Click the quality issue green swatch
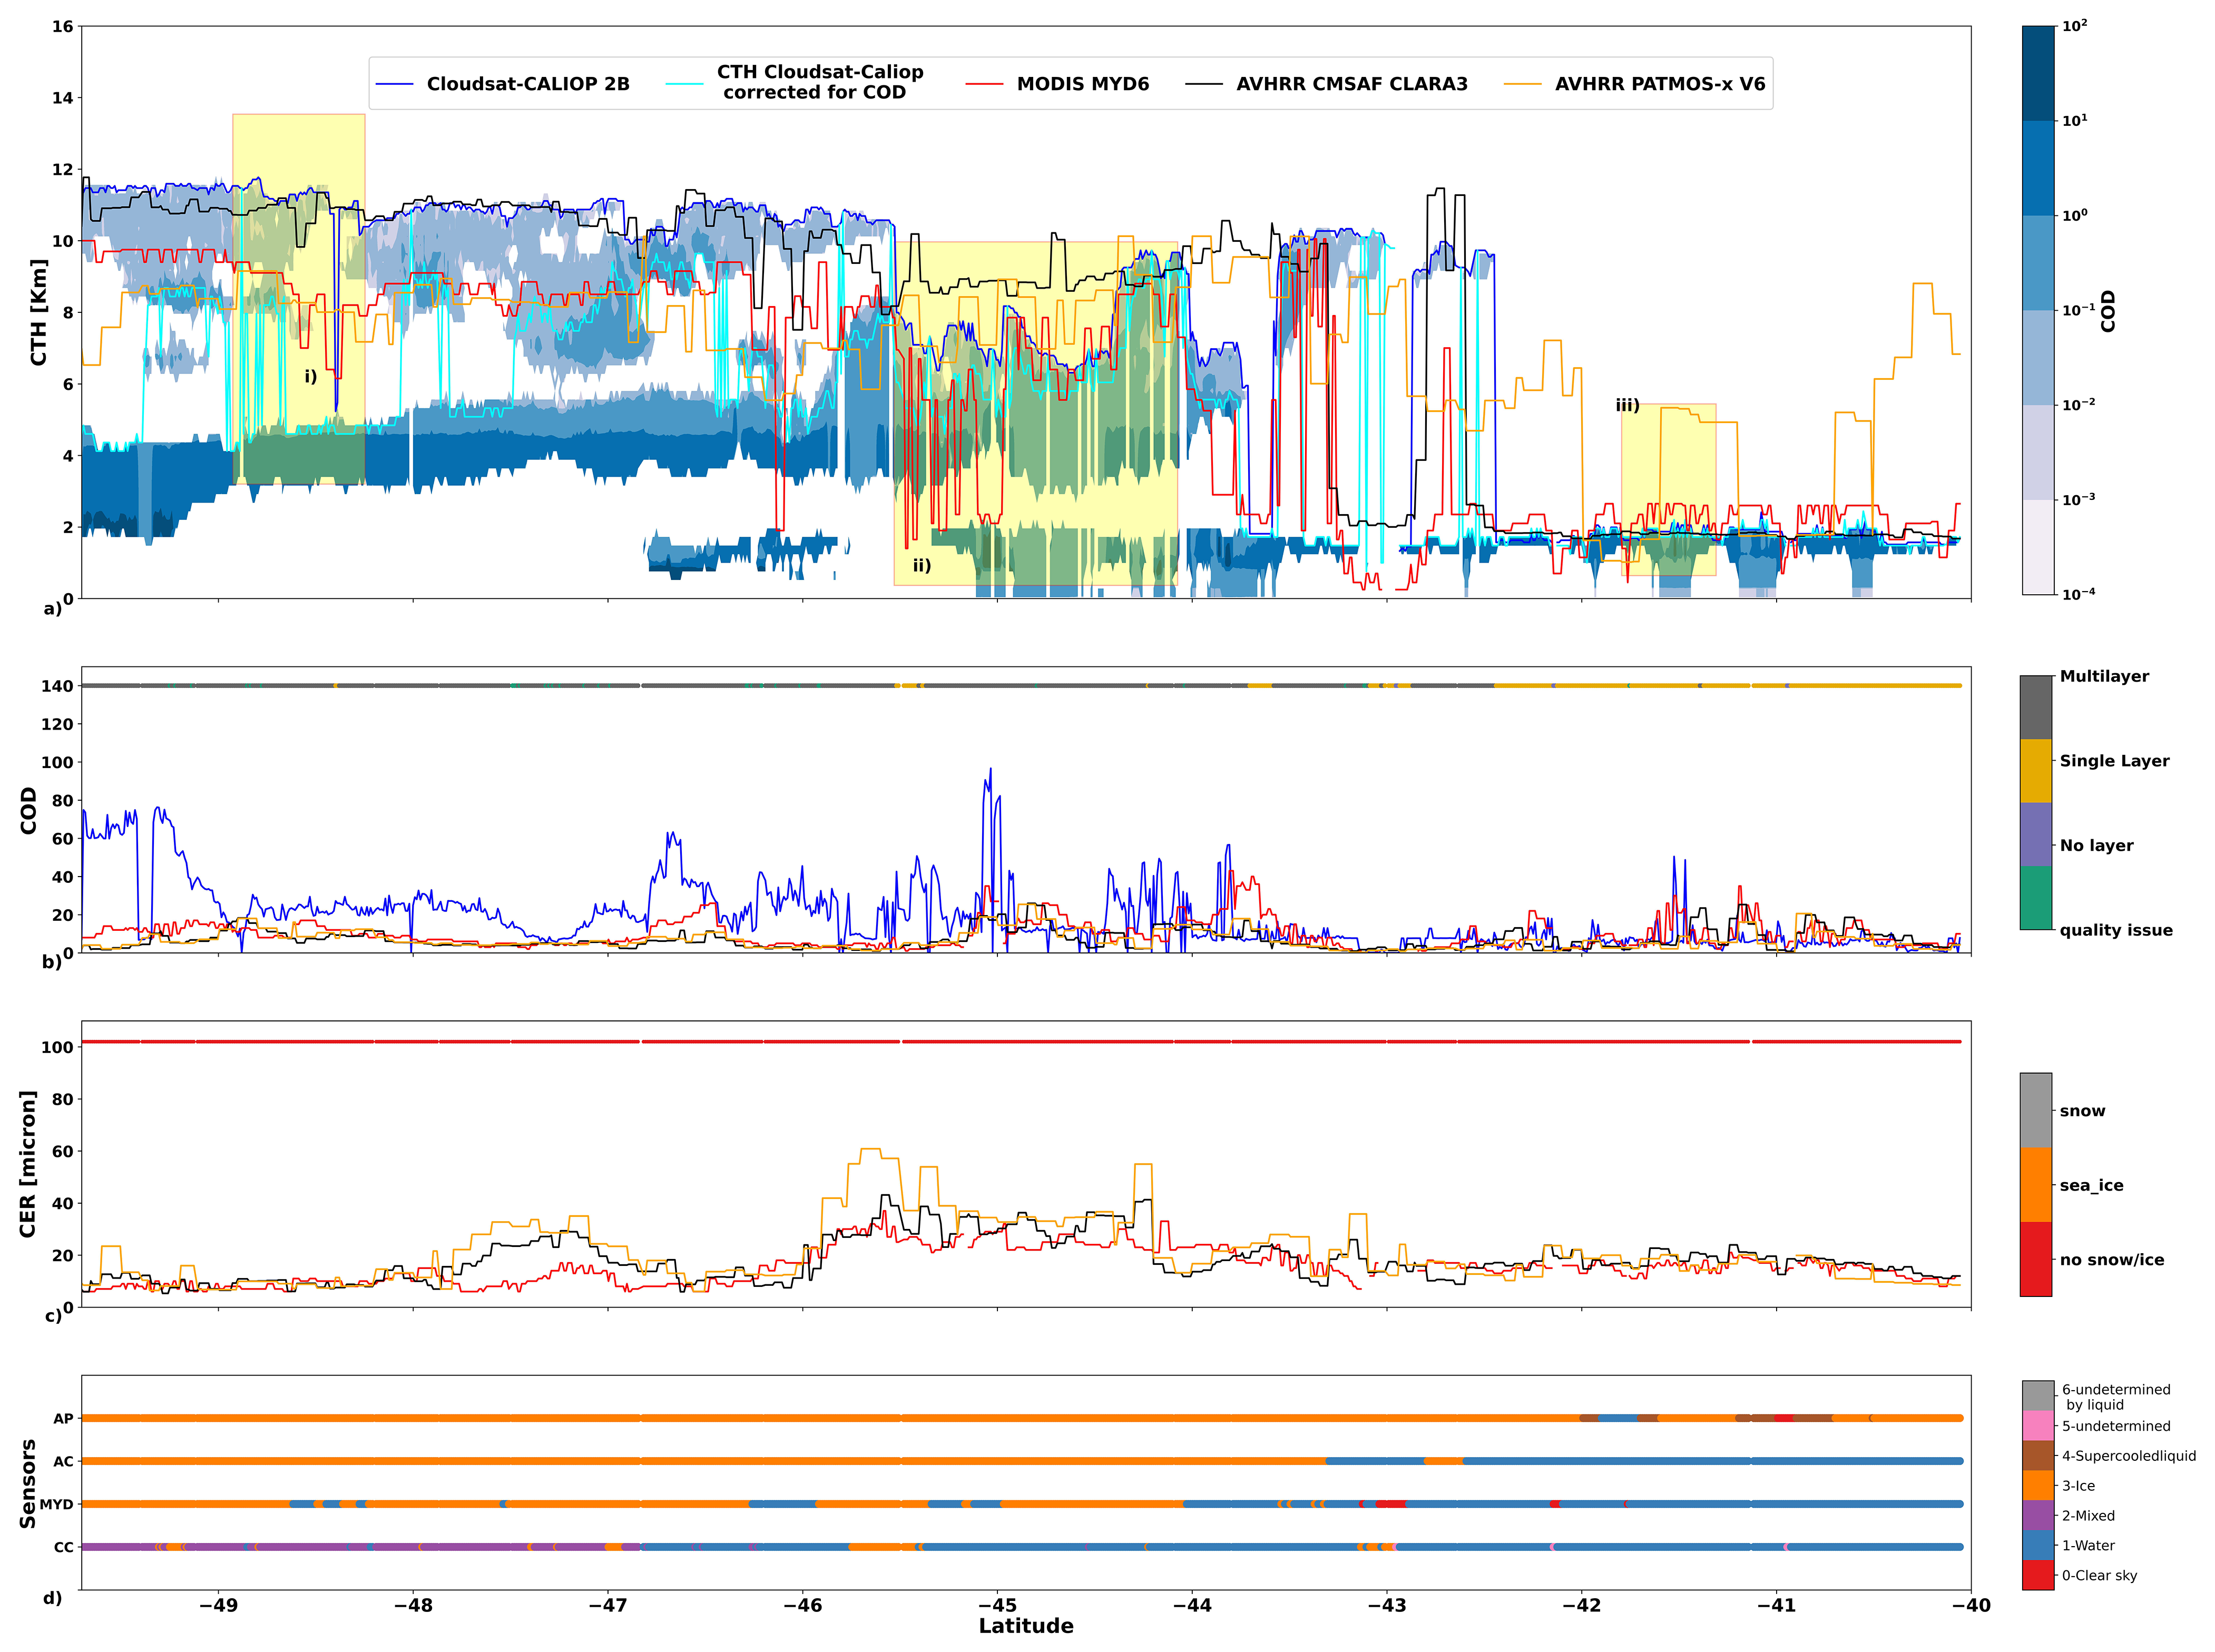The image size is (2215, 1652). 2035,898
